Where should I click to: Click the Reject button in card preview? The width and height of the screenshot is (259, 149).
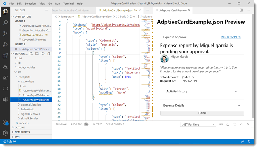202,113
